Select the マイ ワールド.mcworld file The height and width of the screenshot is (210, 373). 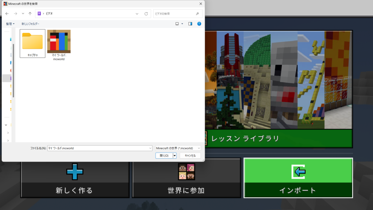59,44
